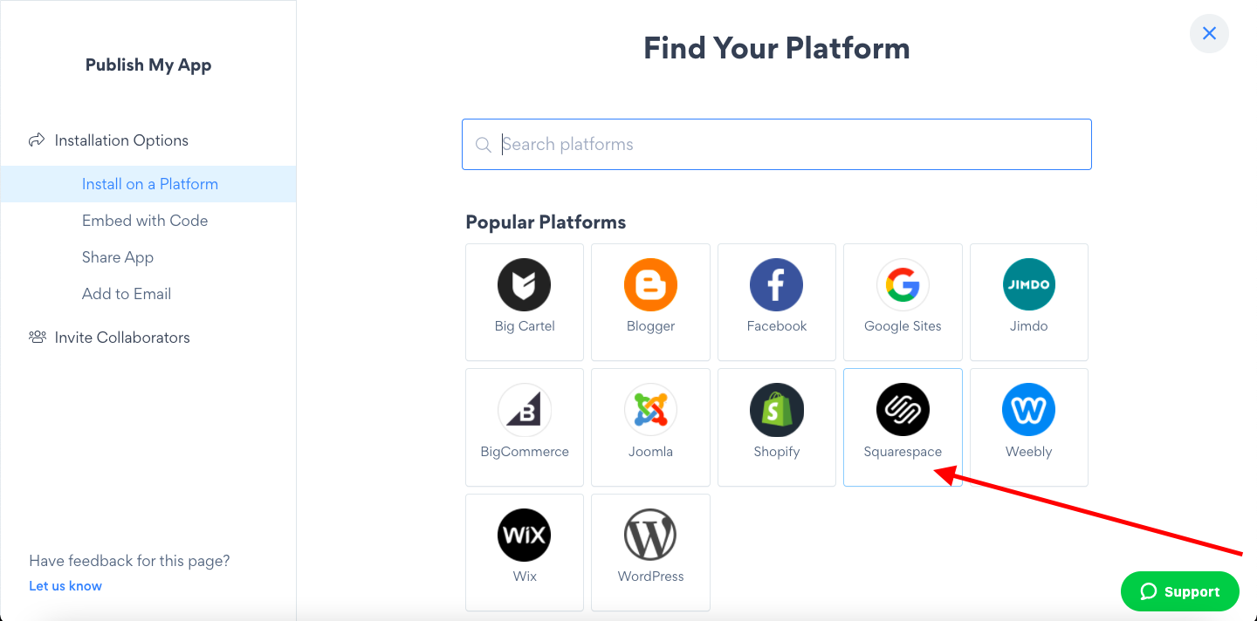Switch to Embed with Code
Screen dimensions: 1257x621
(x=145, y=221)
